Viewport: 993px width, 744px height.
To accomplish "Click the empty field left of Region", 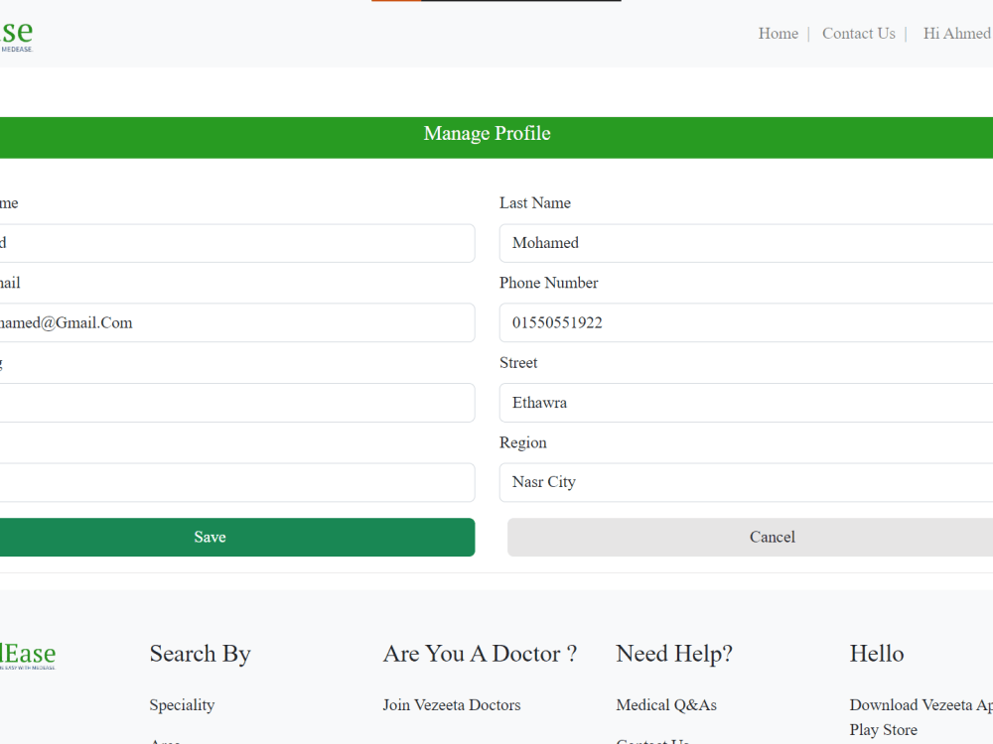I will pos(237,482).
